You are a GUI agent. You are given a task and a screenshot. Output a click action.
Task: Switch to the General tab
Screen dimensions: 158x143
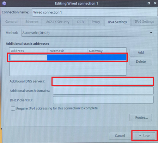[11, 22]
